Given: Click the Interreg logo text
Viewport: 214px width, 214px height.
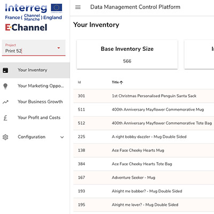Looking at the screenshot, I should point(26,8).
